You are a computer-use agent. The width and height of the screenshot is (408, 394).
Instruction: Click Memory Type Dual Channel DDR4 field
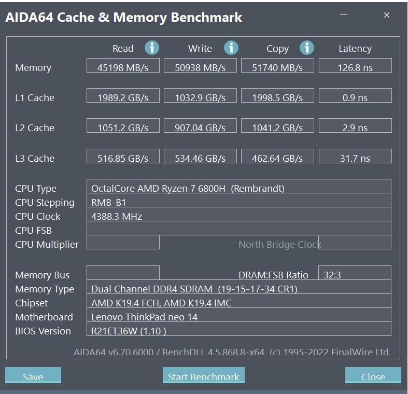[x=239, y=287]
